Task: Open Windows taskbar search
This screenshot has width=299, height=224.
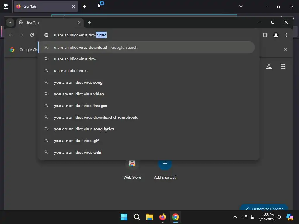Action: pyautogui.click(x=137, y=217)
